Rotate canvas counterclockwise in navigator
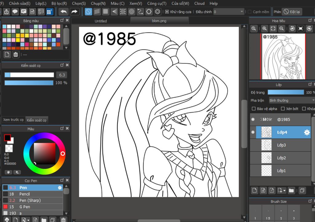The height and width of the screenshot is (222, 315). (292, 29)
